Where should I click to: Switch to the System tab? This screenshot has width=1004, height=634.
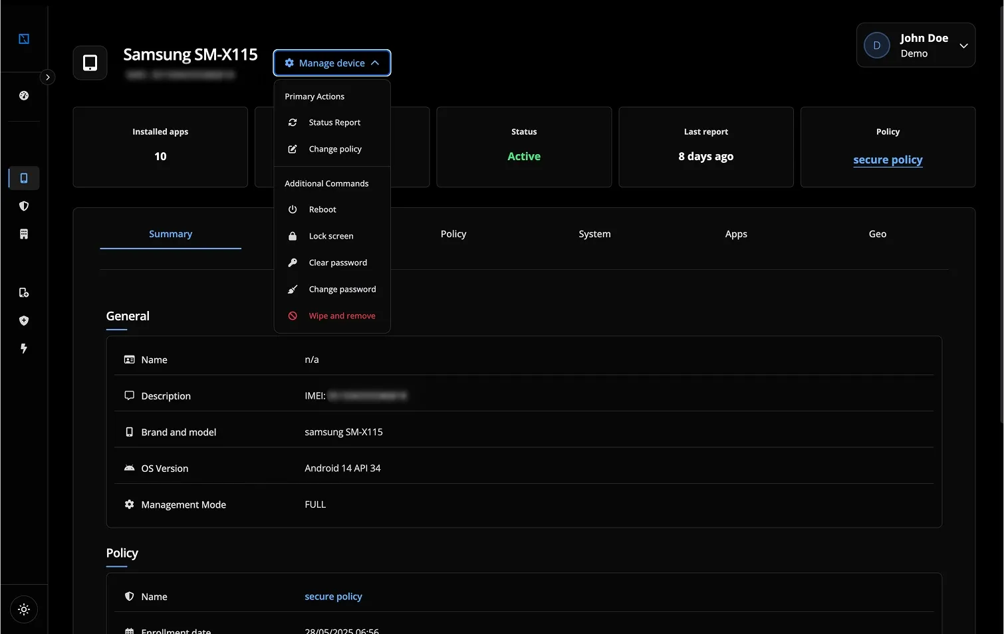(x=594, y=234)
